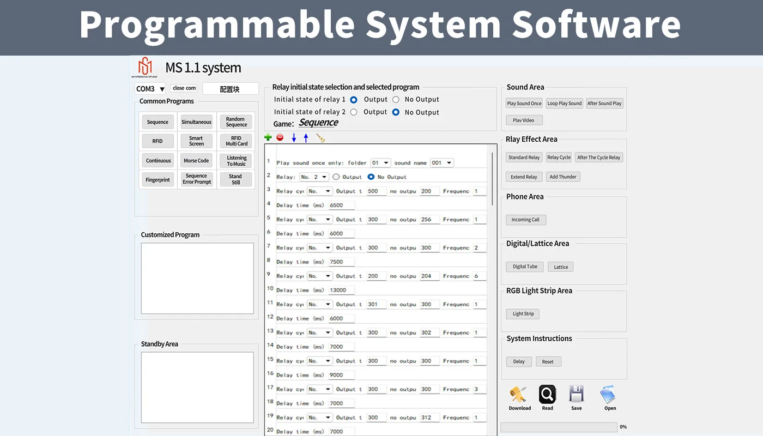Click the Reset system instruction button
Screen dimensions: 763x436
548,362
